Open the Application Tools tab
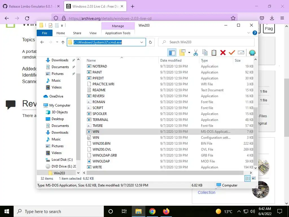The image size is (289, 217). (x=118, y=33)
